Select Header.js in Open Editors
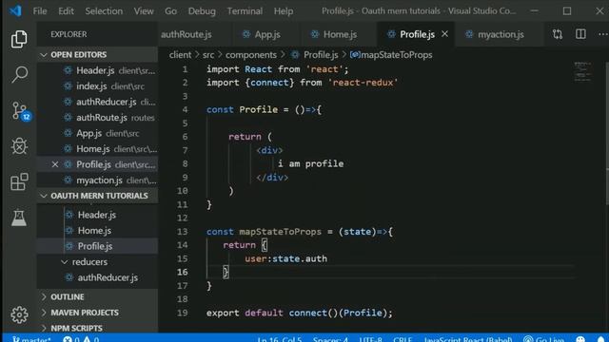Screen dimensions: 609x342 (x=97, y=70)
